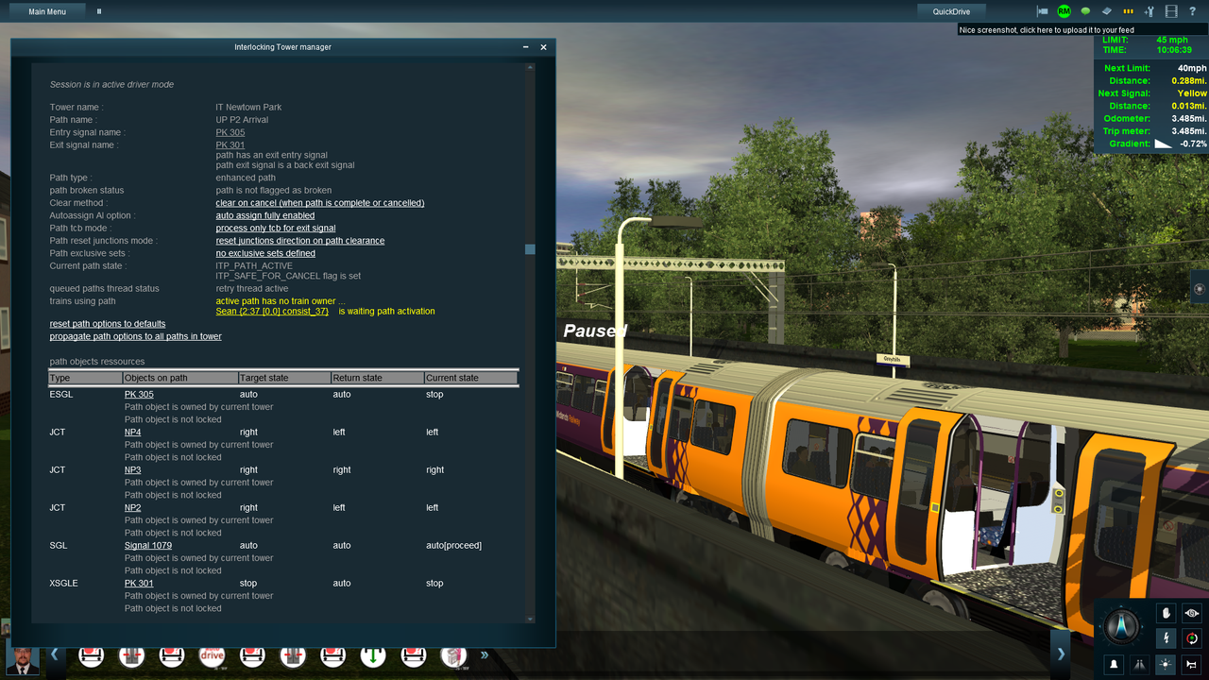This screenshot has width=1209, height=680.
Task: Change 'auto assign fully enabled' option
Action: pos(265,215)
